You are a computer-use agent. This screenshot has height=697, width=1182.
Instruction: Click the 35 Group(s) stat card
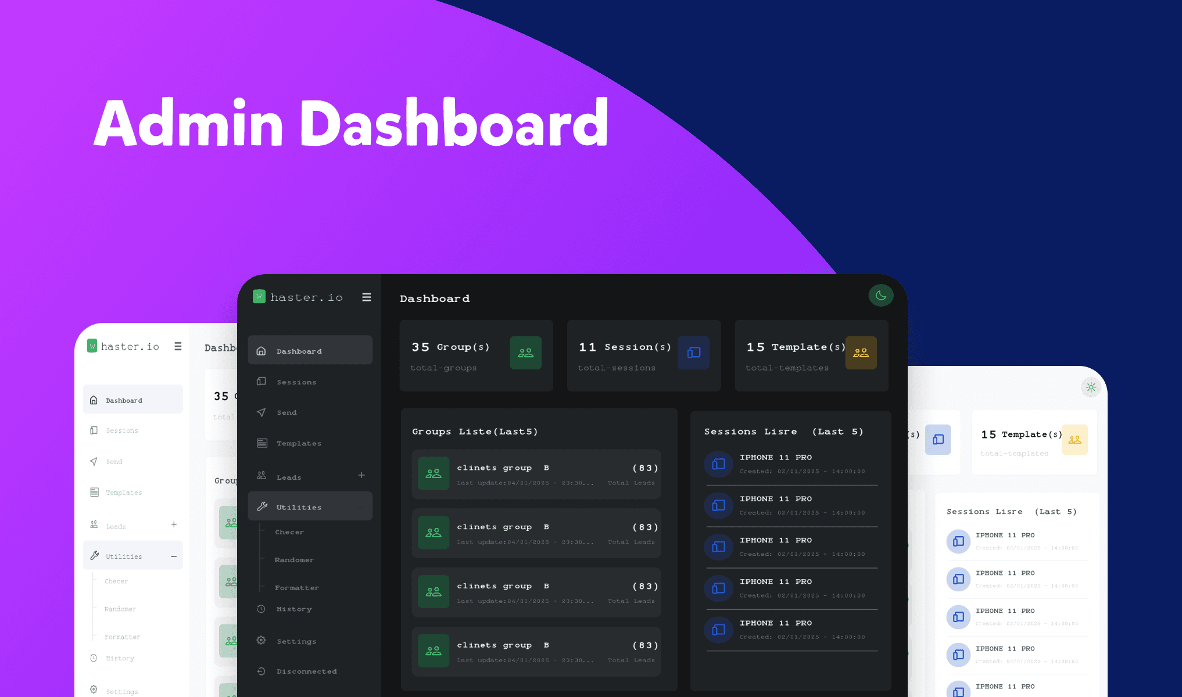click(476, 355)
